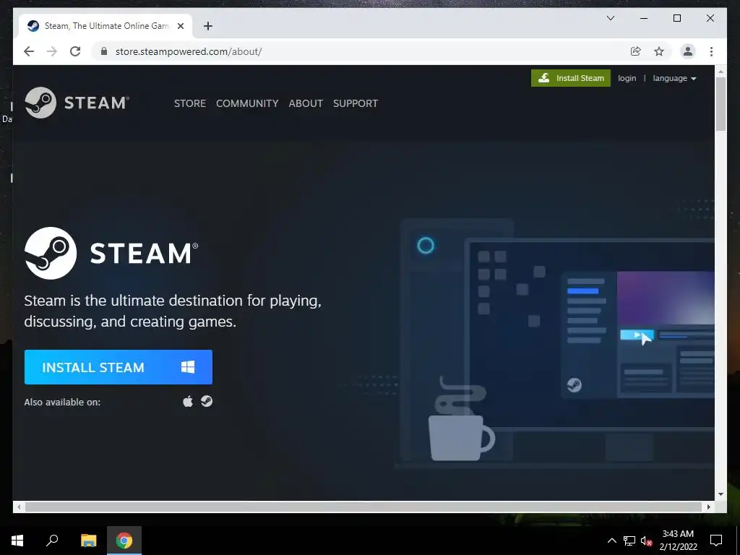
Task: Click the vertical scrollbar thumb
Action: point(720,104)
